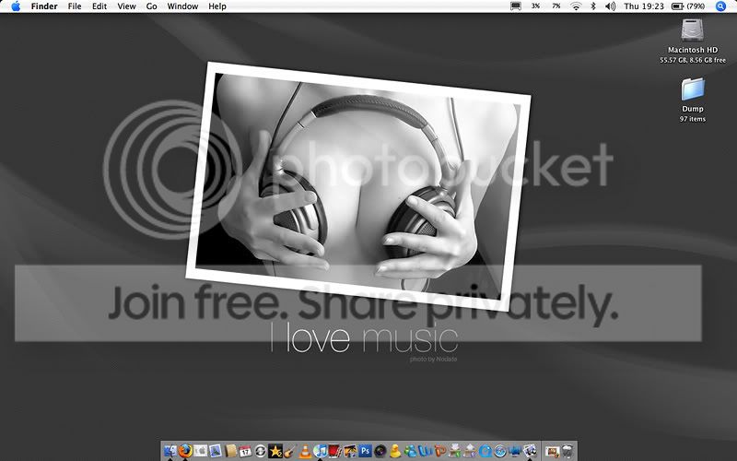Launch Photoshop from the Dock
Image resolution: width=737 pixels, height=461 pixels.
365,451
